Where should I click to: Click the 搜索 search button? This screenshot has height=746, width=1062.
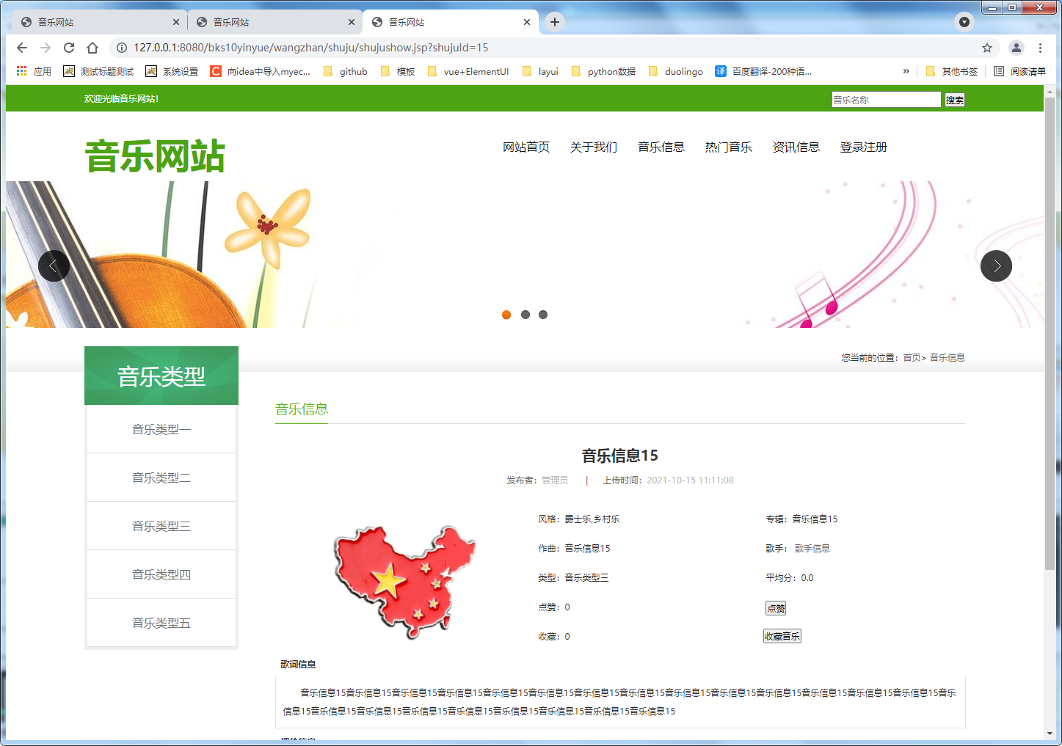coord(955,100)
